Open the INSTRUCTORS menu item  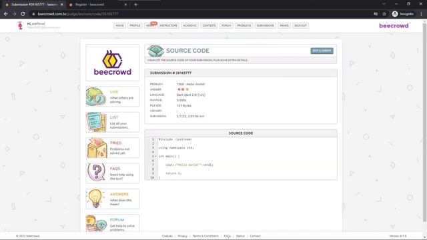(x=168, y=25)
